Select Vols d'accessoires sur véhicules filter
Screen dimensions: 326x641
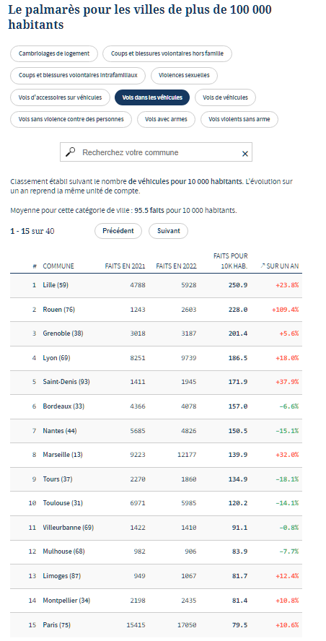coord(60,97)
